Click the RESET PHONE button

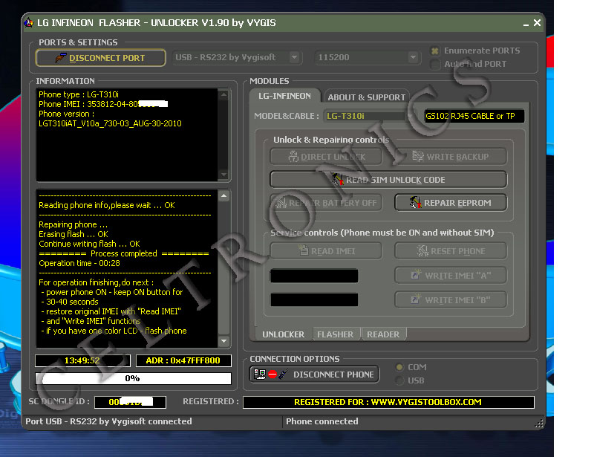pos(451,250)
